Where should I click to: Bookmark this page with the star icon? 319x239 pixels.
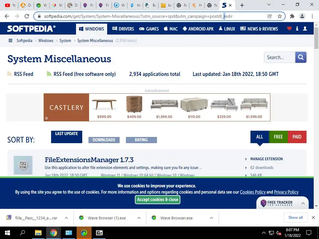280,16
